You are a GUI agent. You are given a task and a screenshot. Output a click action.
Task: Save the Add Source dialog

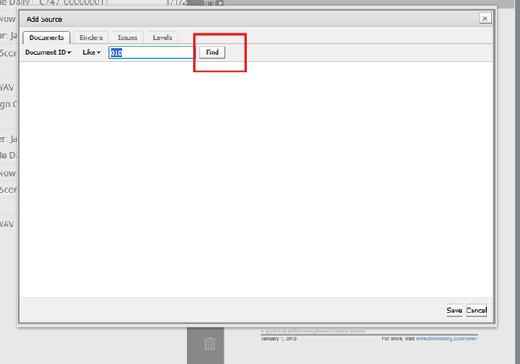[x=454, y=311]
